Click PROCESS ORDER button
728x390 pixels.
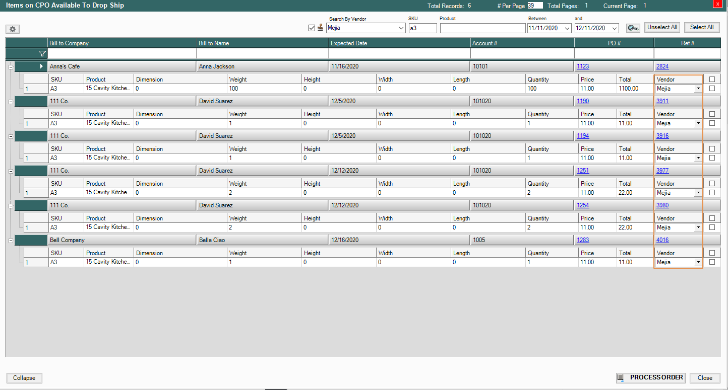coord(650,377)
